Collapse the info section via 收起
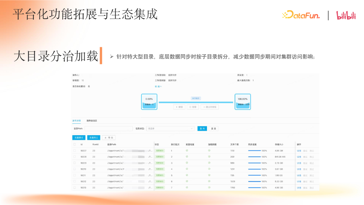This screenshot has width=364, height=205. (x=158, y=86)
